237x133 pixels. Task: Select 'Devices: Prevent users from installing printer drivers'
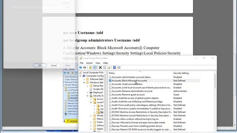(x=137, y=126)
